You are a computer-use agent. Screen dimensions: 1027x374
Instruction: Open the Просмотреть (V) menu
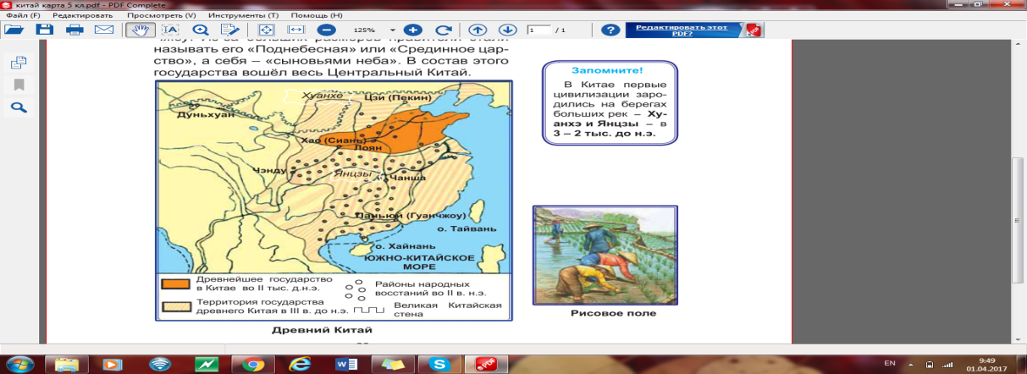161,15
